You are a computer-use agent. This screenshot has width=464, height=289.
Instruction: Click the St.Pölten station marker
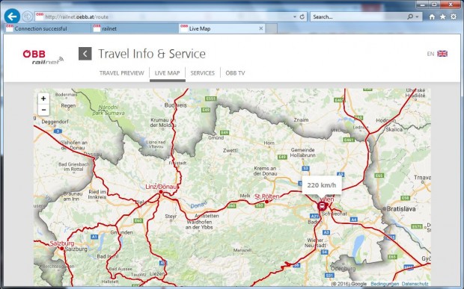point(266,202)
